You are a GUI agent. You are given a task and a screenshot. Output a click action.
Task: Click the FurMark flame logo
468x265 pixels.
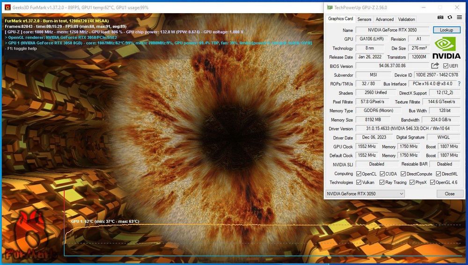(x=30, y=236)
